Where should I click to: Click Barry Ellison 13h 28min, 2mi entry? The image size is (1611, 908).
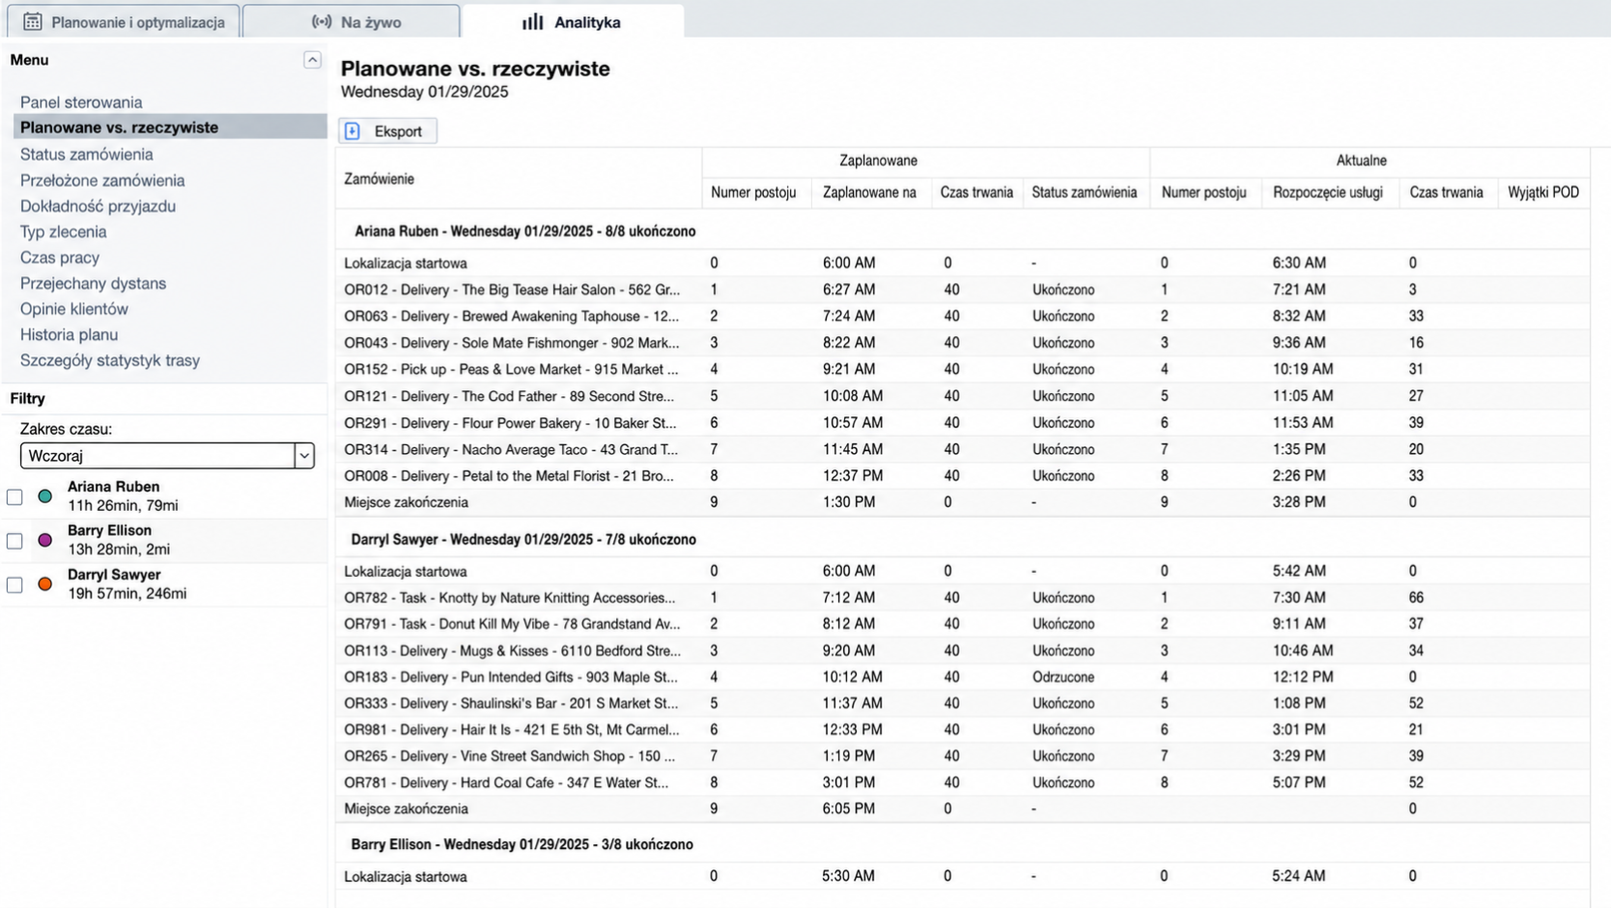pyautogui.click(x=118, y=540)
